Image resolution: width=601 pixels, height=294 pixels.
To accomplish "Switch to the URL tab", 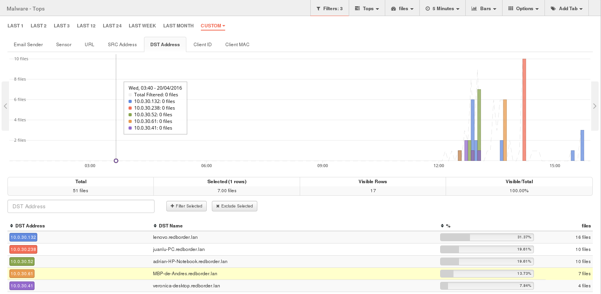I will [89, 45].
